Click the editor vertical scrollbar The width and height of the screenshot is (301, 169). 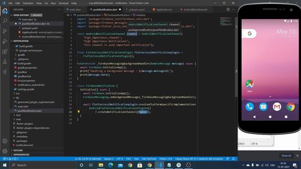[236, 57]
